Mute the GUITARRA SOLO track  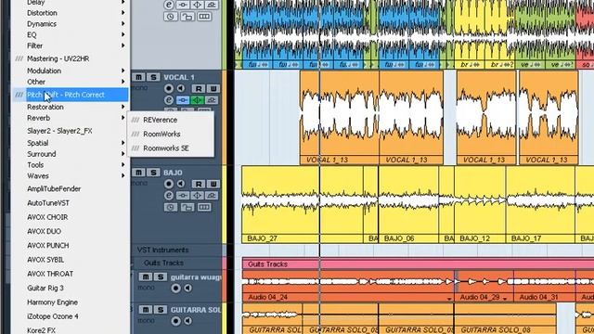point(146,309)
